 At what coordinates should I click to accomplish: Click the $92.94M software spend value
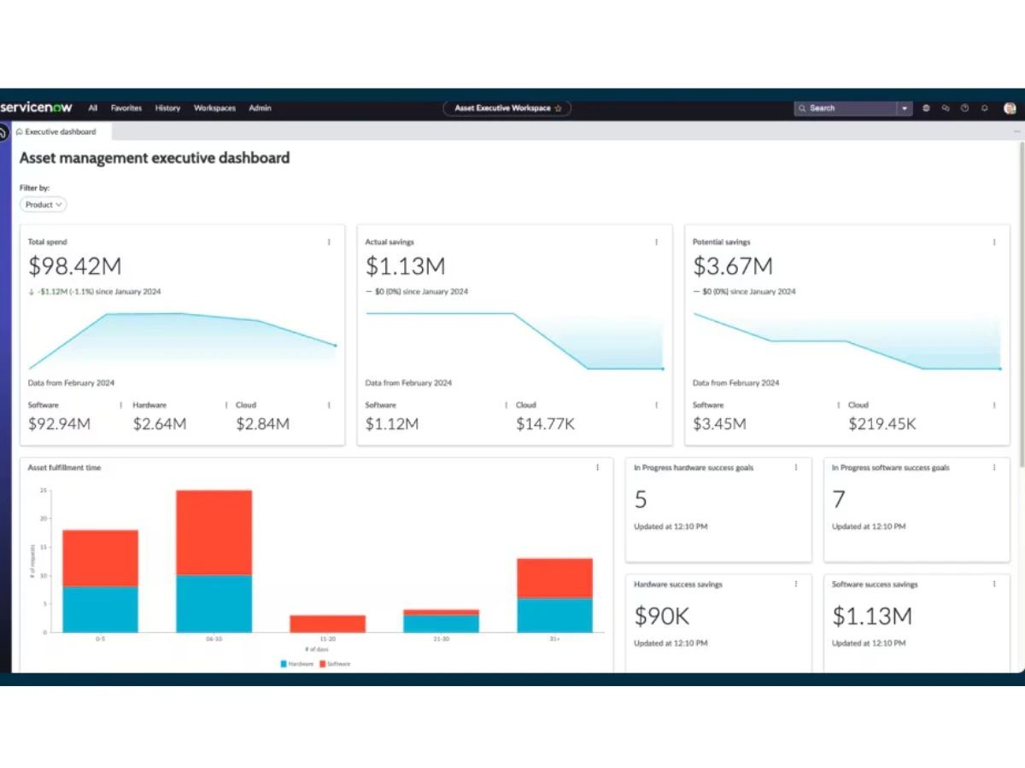pos(59,424)
